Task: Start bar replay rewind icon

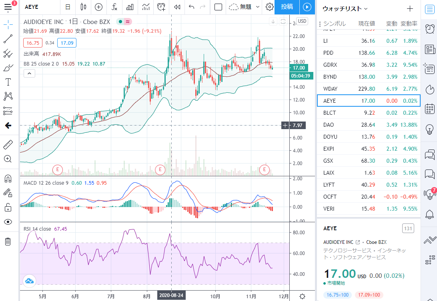Action: tap(177, 7)
